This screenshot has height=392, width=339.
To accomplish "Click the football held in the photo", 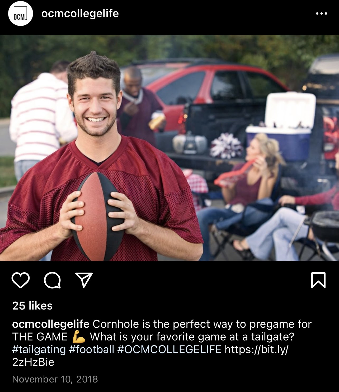I will click(x=97, y=215).
